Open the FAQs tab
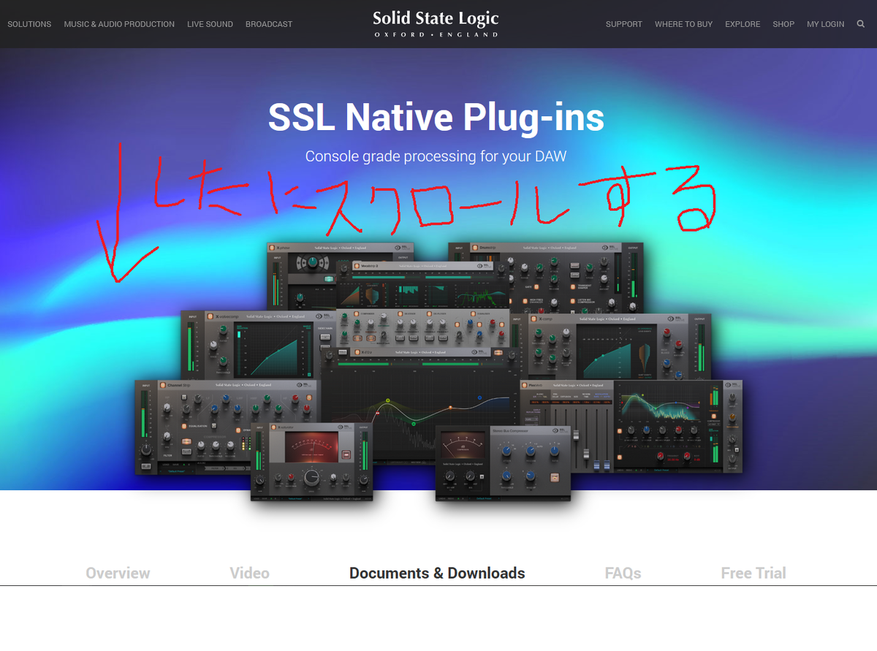 coord(623,573)
